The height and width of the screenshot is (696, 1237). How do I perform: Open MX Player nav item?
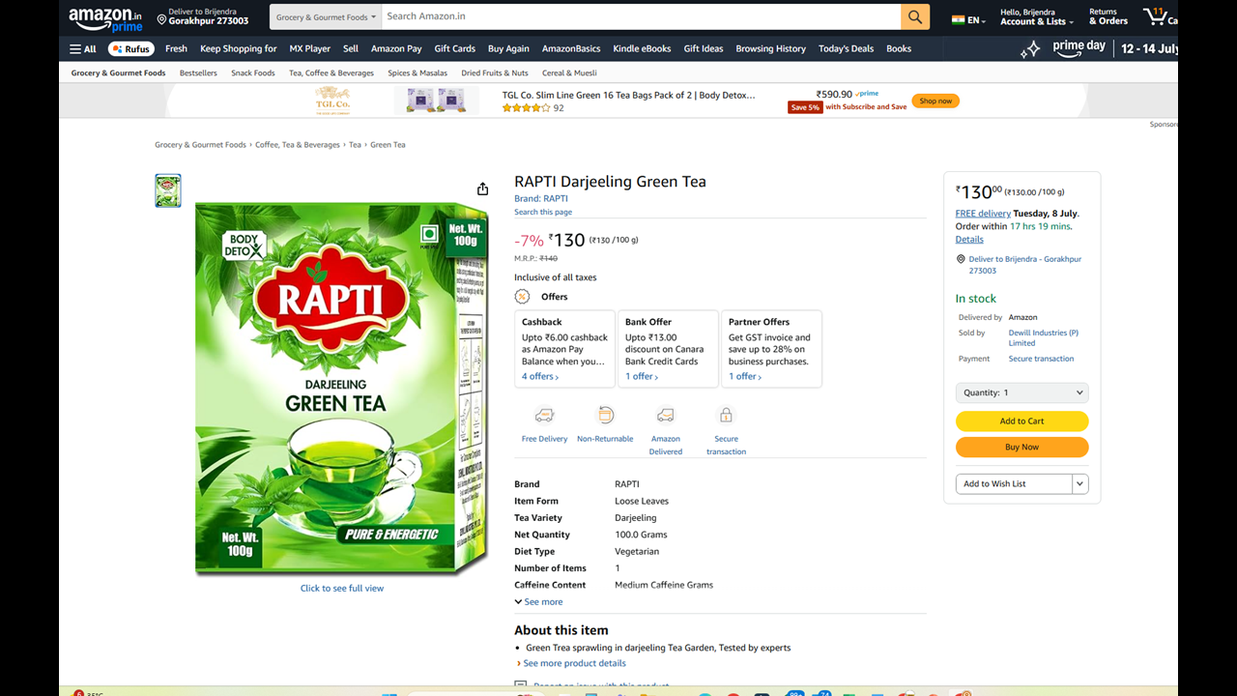pyautogui.click(x=310, y=48)
